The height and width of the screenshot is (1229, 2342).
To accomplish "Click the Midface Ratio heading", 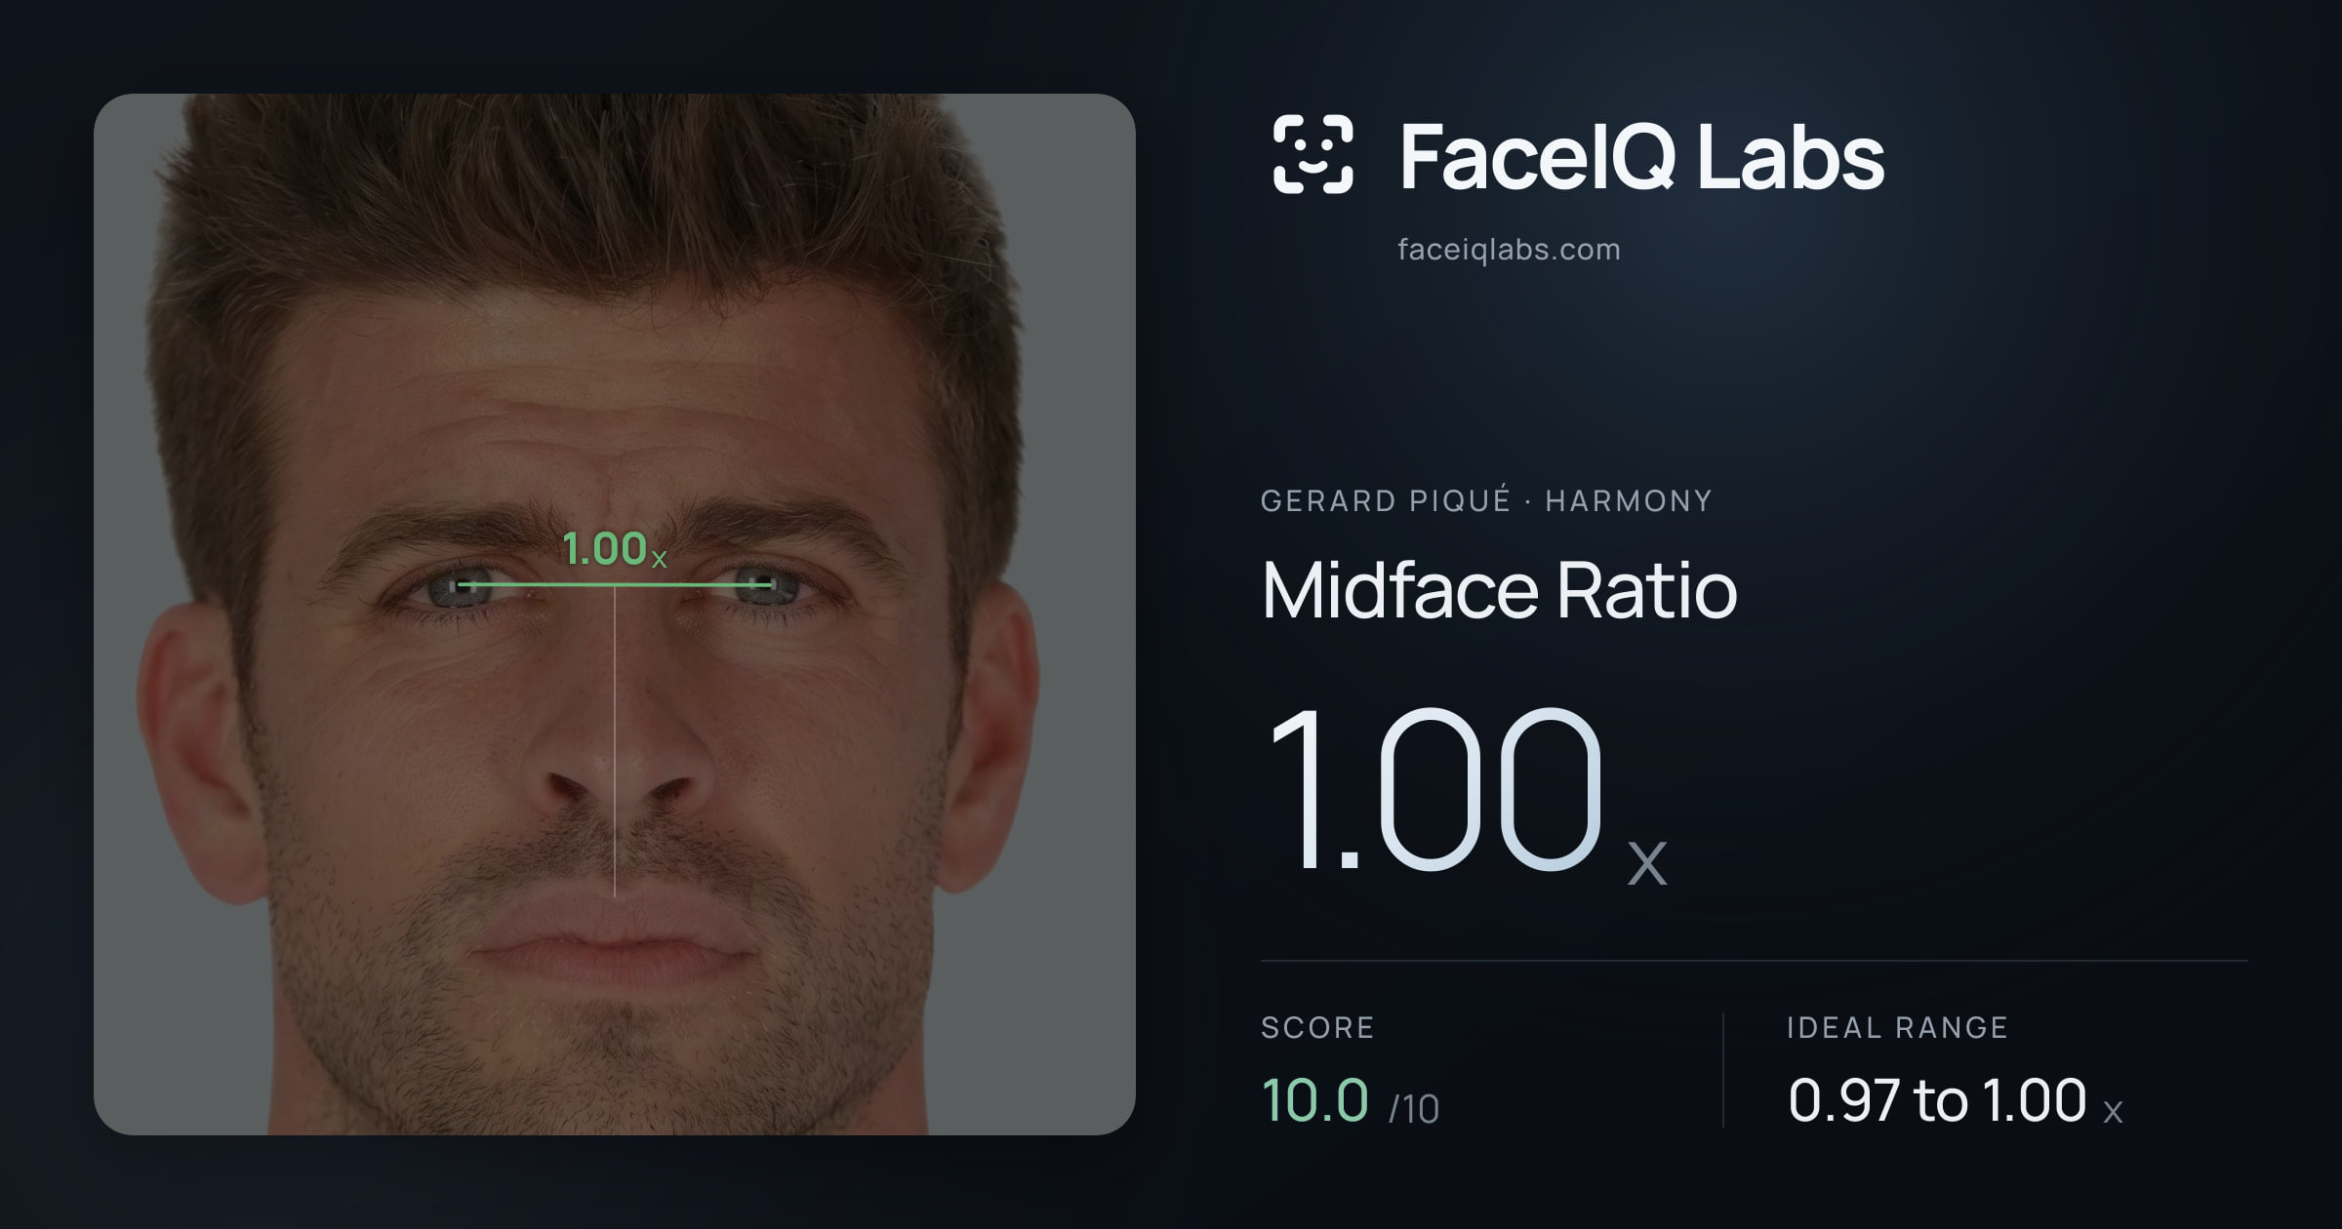I will point(1499,591).
